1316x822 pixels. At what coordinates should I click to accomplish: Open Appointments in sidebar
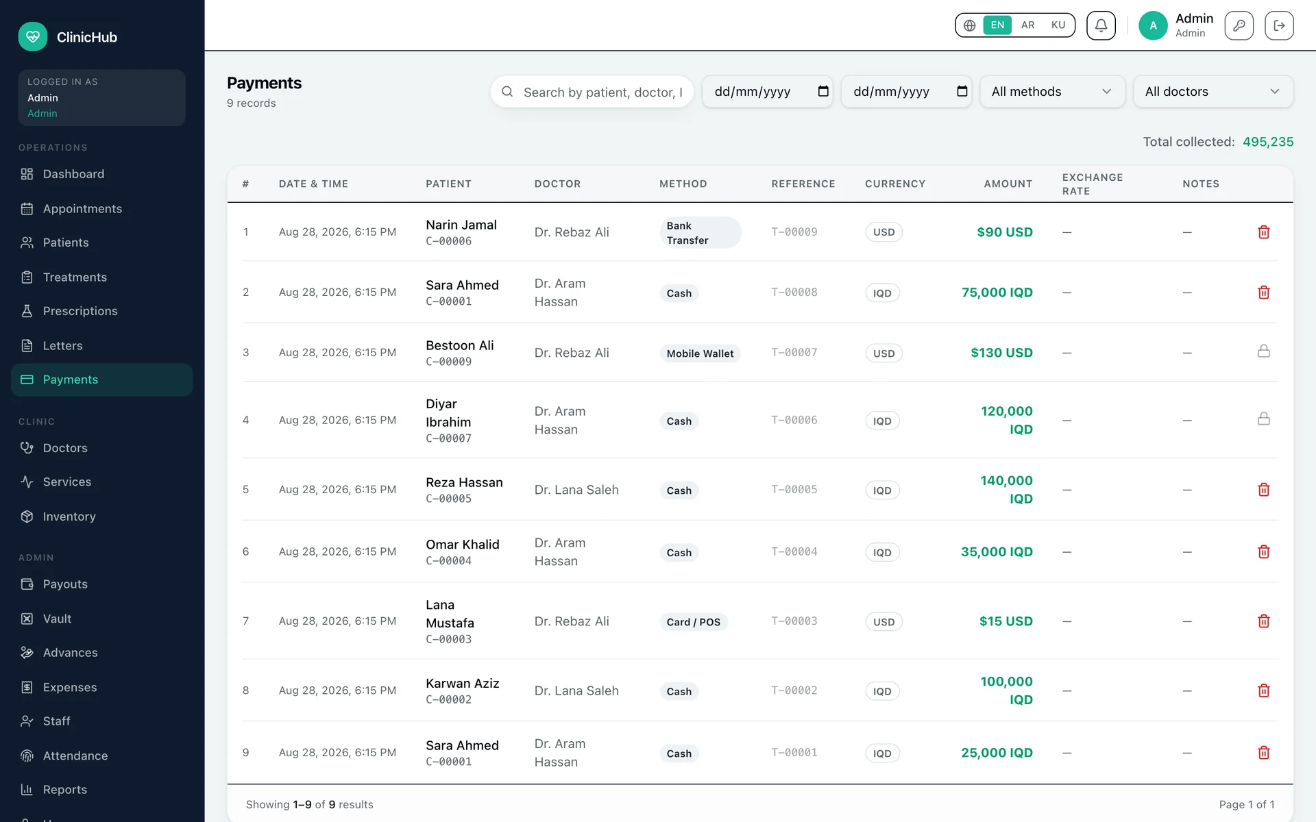pos(102,209)
